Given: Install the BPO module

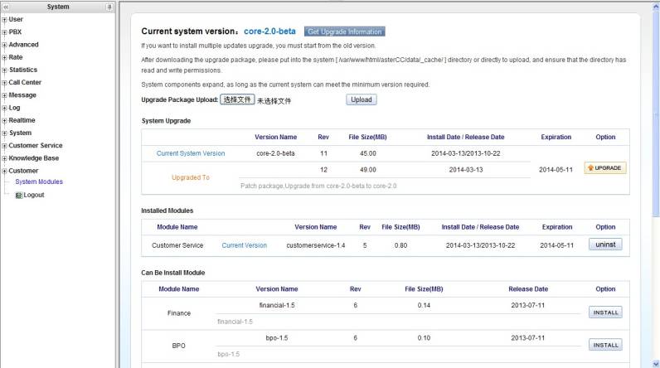Looking at the screenshot, I should click(x=604, y=345).
